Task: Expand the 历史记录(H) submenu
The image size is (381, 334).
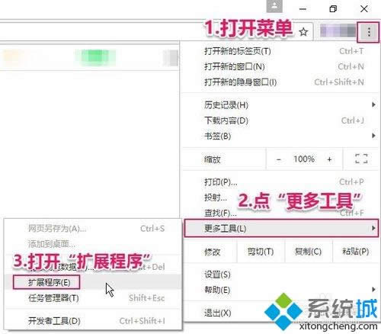Action: click(280, 105)
